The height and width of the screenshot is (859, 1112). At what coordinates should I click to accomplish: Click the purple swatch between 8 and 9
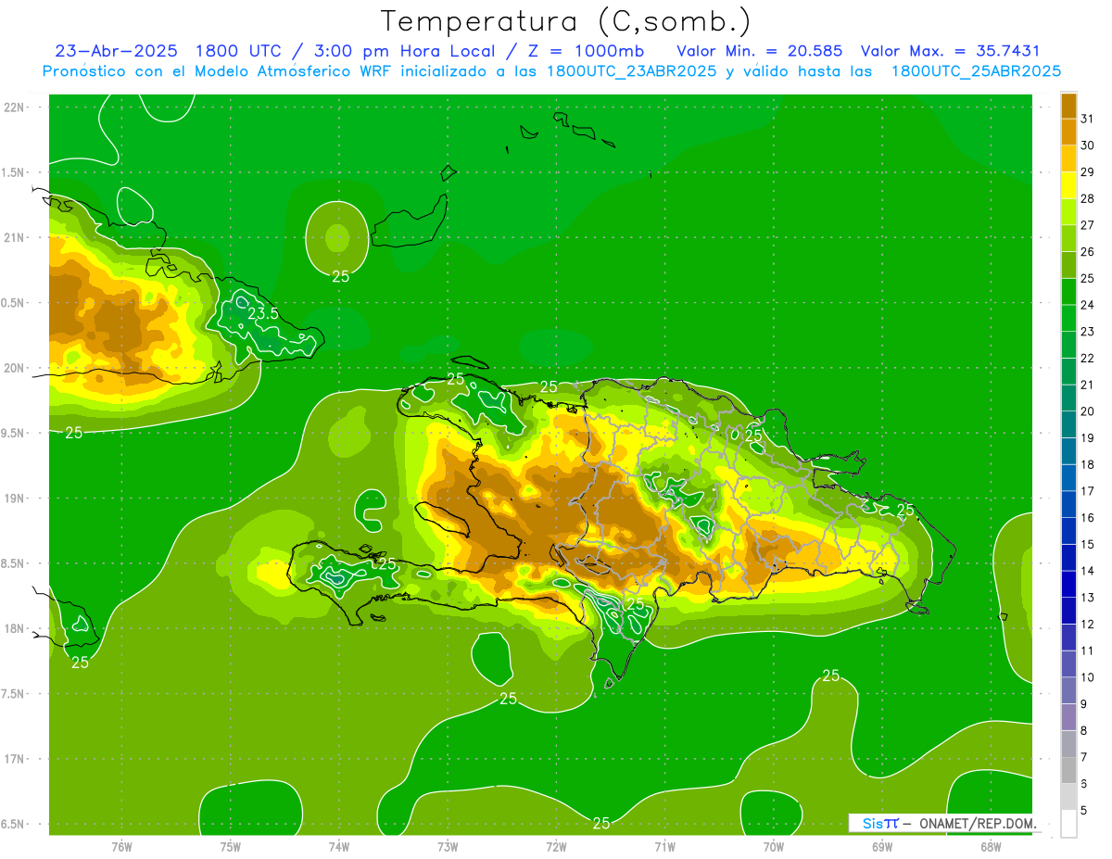1068,717
